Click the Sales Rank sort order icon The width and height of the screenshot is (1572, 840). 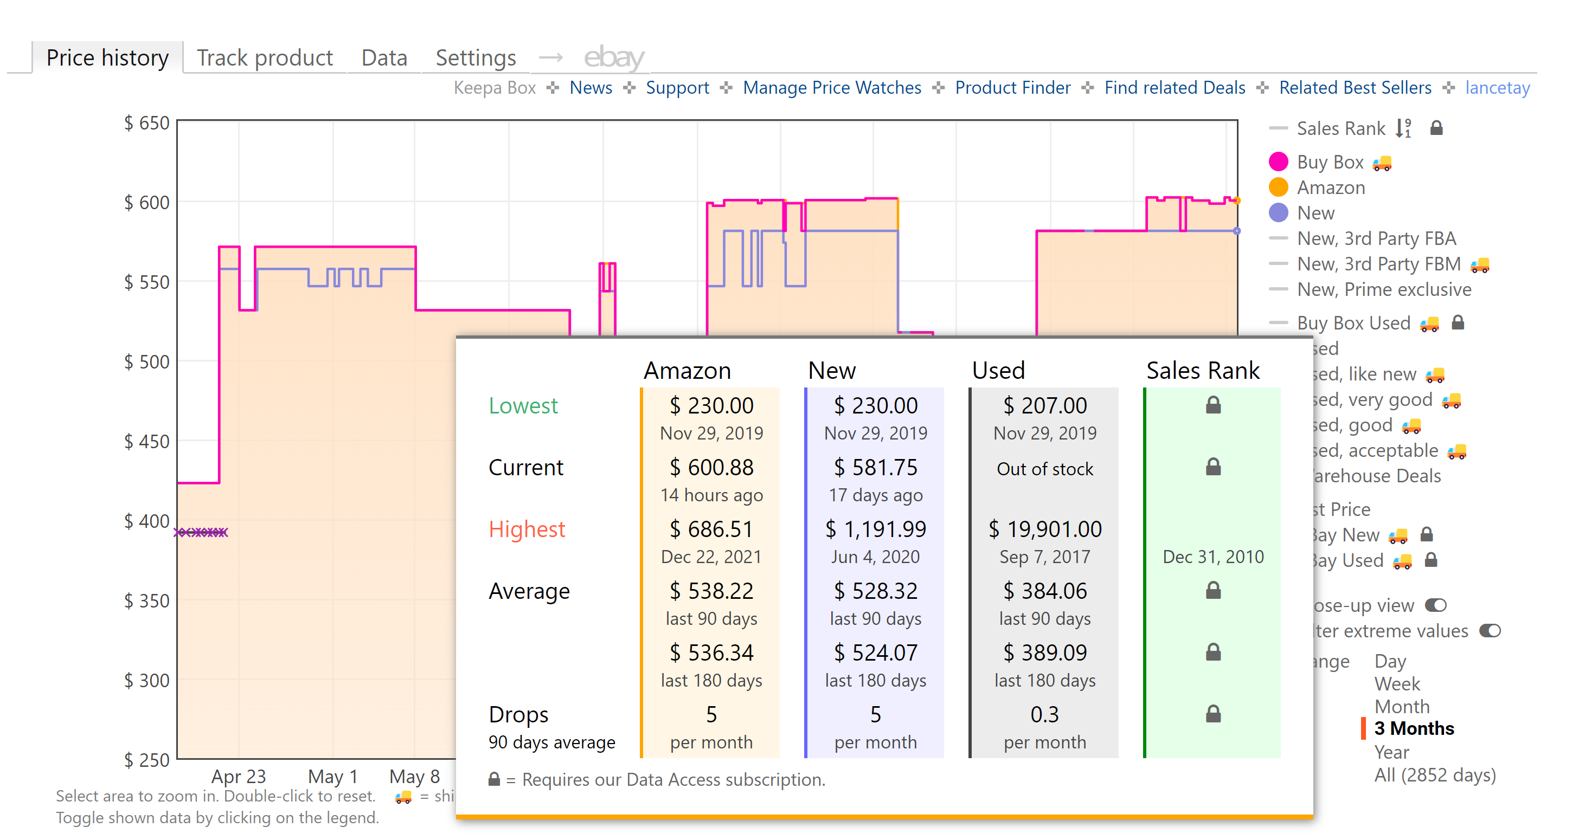click(x=1403, y=128)
